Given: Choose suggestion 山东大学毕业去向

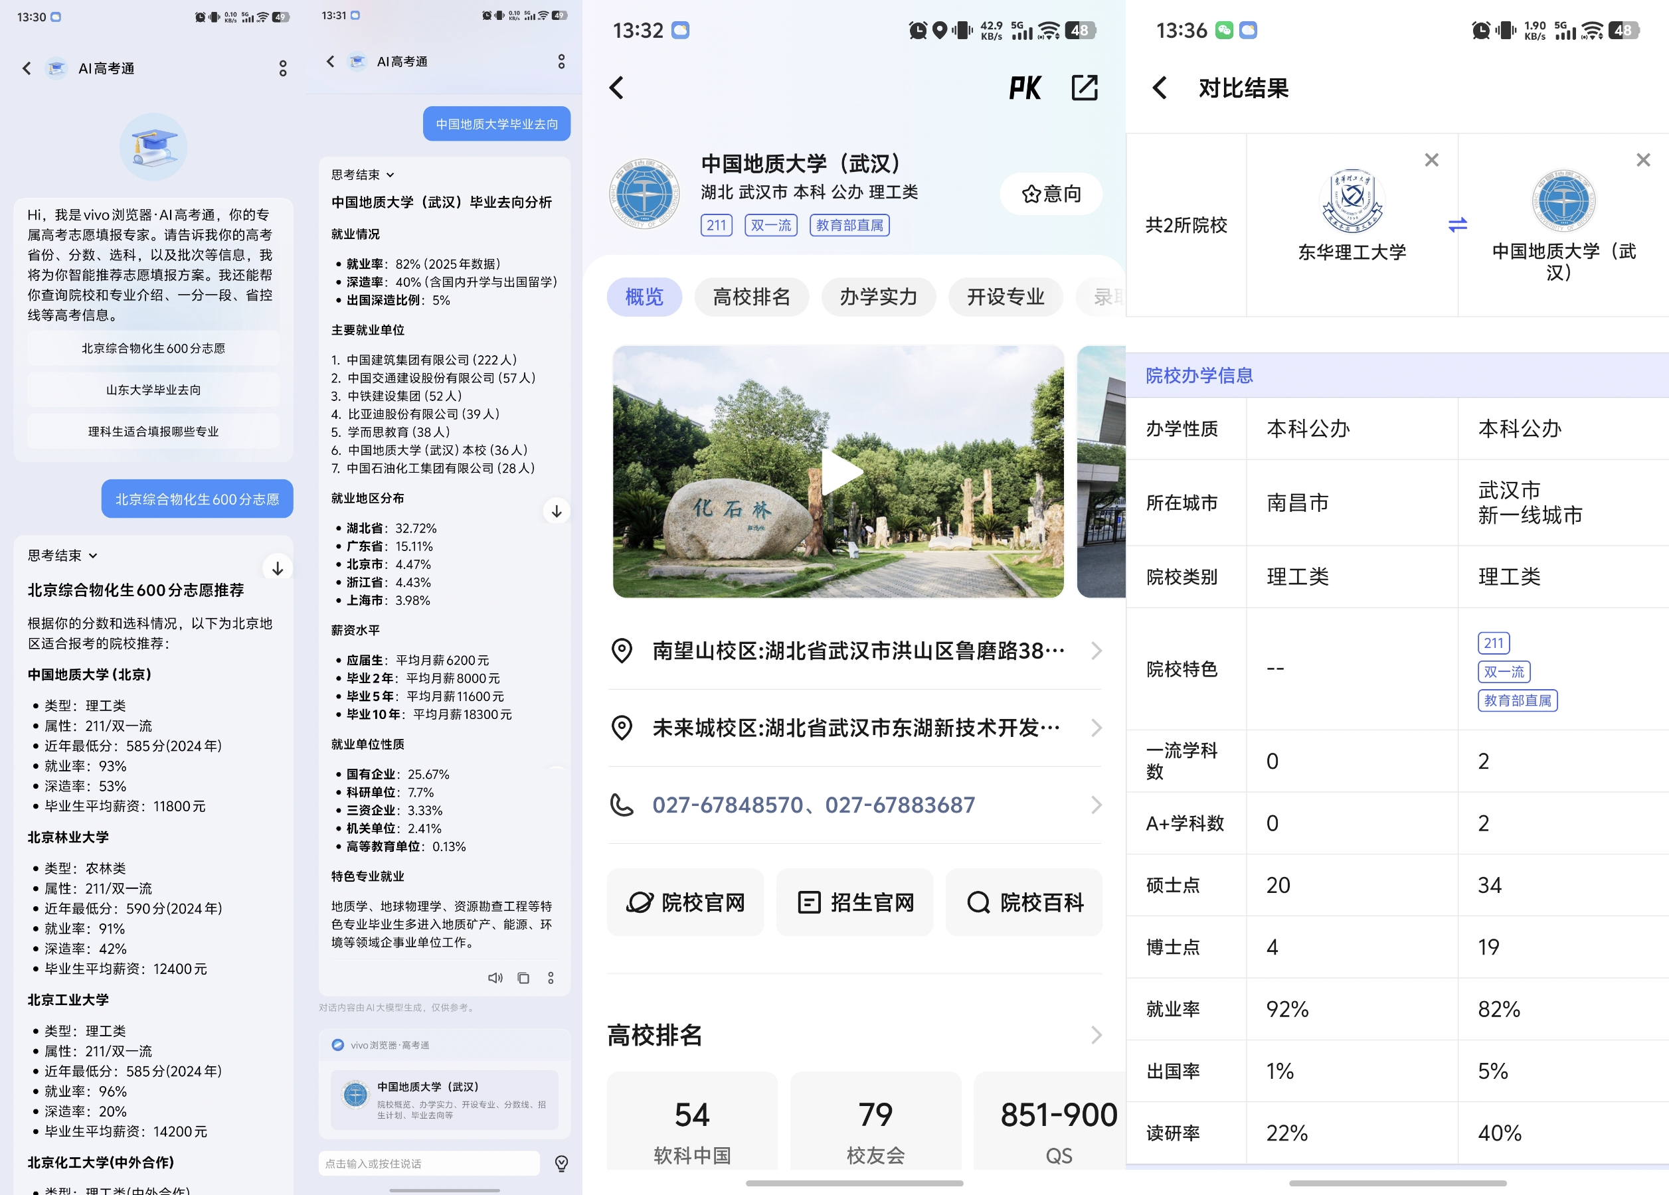Looking at the screenshot, I should 153,390.
